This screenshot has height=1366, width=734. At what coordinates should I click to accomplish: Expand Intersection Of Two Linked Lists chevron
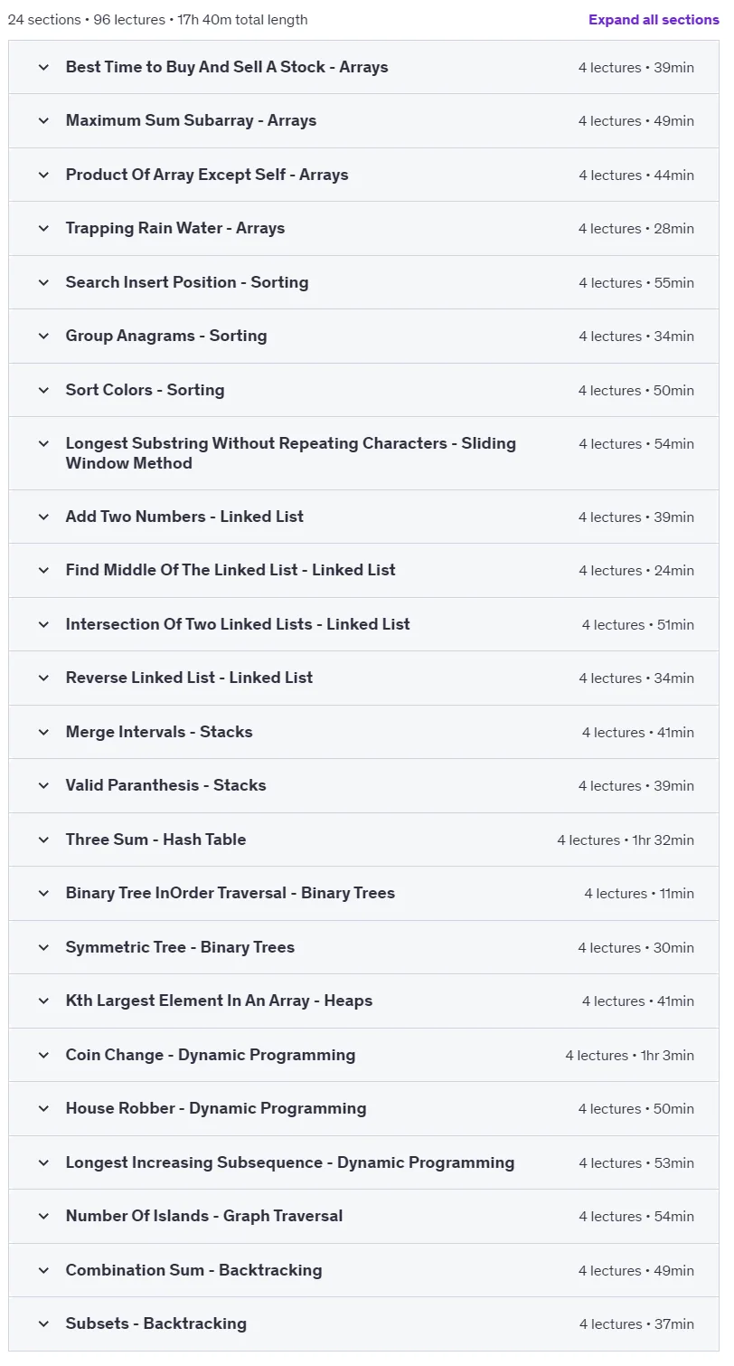tap(43, 625)
